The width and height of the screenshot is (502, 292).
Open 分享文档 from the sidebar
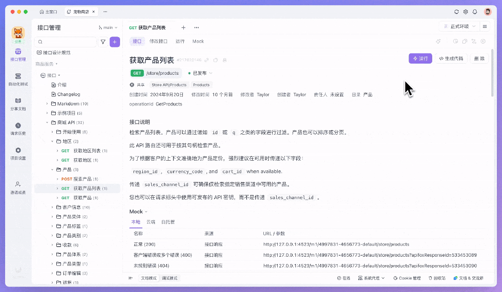[18, 105]
